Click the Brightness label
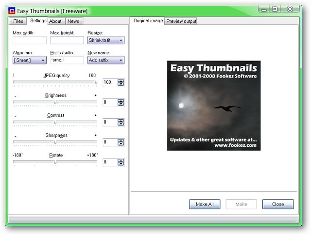311x235 pixels. tap(56, 95)
